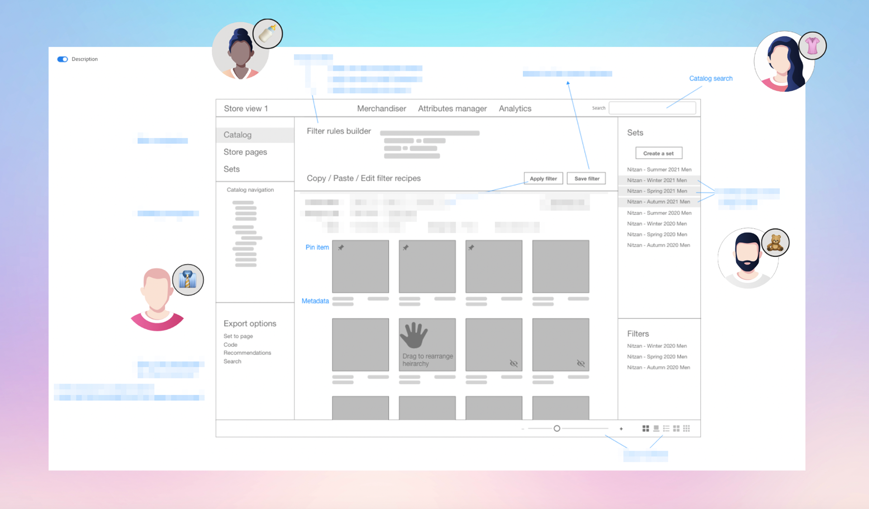Select set Nitzan - Spring 2020 Men in Sets

tap(657, 235)
